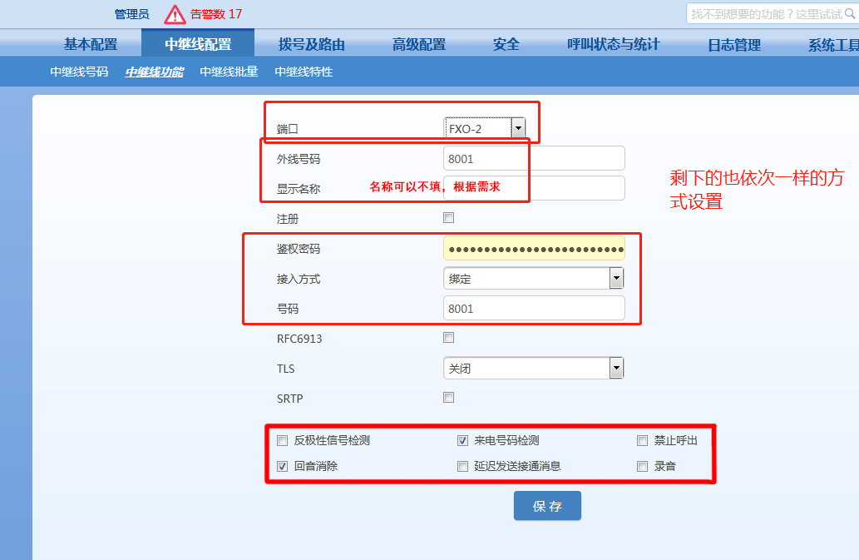This screenshot has width=859, height=560.
Task: Toggle the RFC6913 checkbox
Action: point(449,338)
